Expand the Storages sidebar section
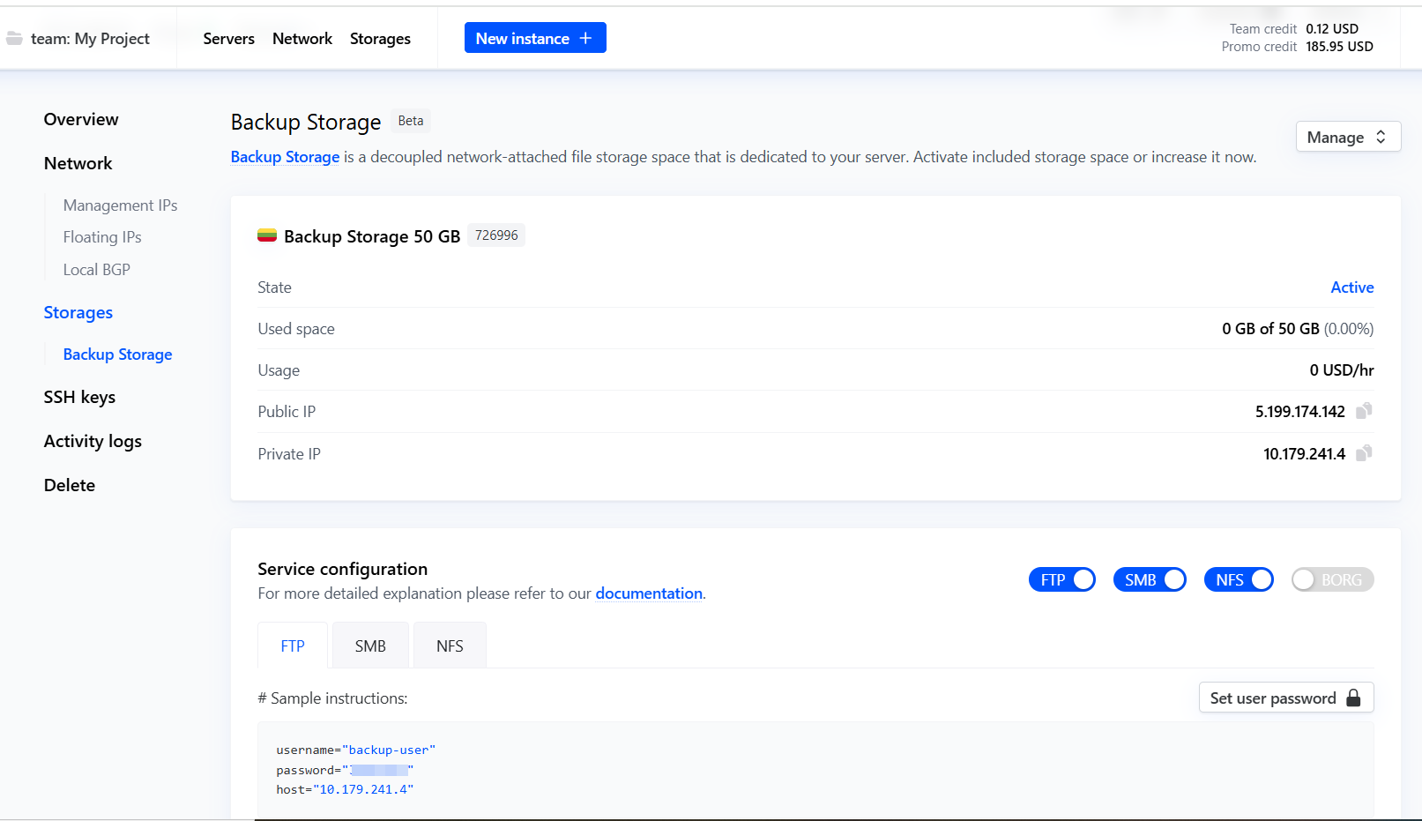The height and width of the screenshot is (821, 1422). 78,312
